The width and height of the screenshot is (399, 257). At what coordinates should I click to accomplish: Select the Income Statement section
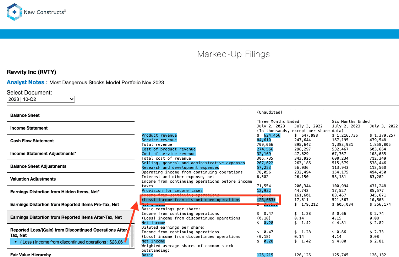pos(71,128)
